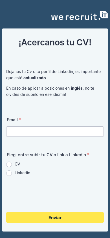Click the Dejanos tu Cv paragraph text
Image resolution: width=110 pixels, height=238 pixels.
[x=53, y=75]
